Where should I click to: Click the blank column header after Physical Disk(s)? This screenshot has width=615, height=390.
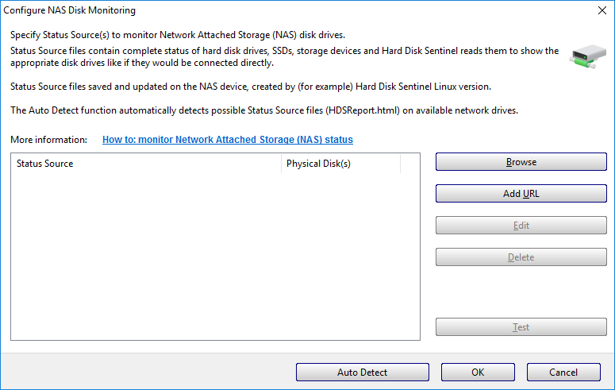[x=409, y=164]
